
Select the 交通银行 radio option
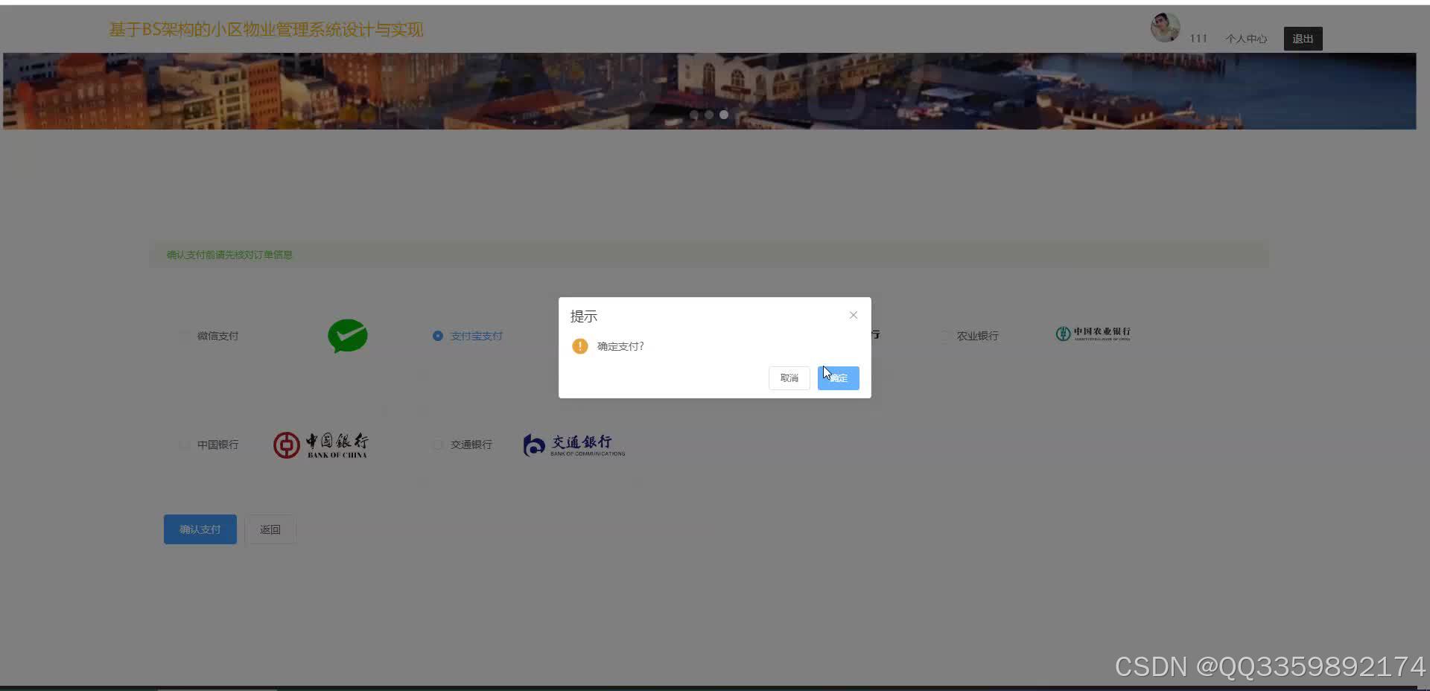438,445
